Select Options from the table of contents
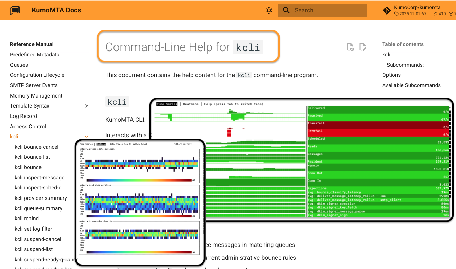This screenshot has height=269, width=456. click(391, 75)
